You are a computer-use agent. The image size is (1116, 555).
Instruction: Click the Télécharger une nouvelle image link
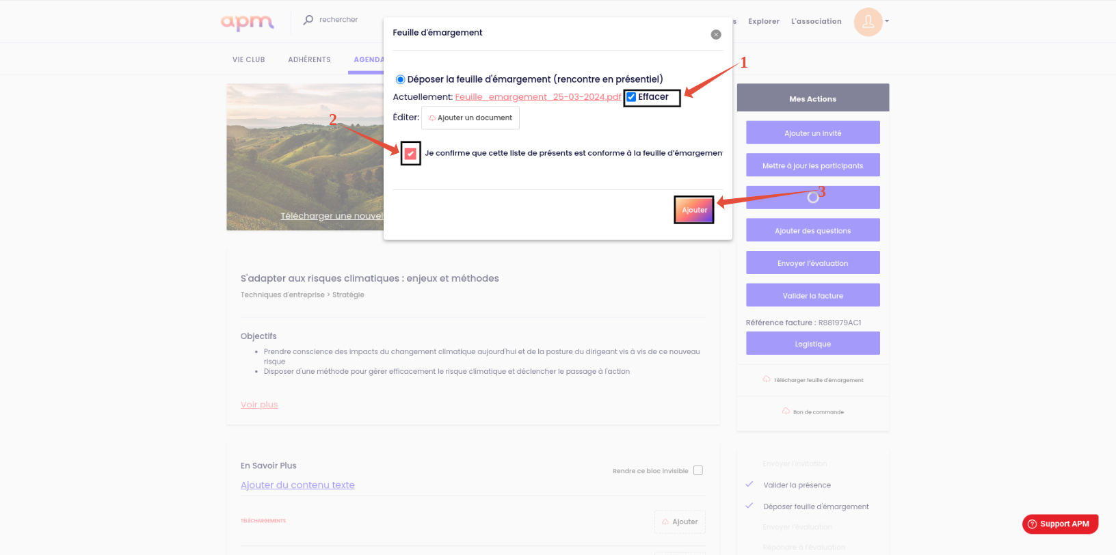332,216
